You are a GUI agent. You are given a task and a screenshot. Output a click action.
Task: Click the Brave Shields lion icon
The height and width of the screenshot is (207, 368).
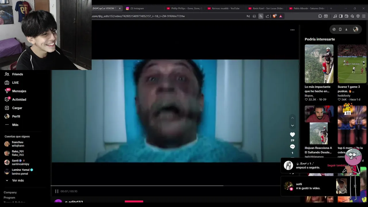pyautogui.click(x=274, y=16)
